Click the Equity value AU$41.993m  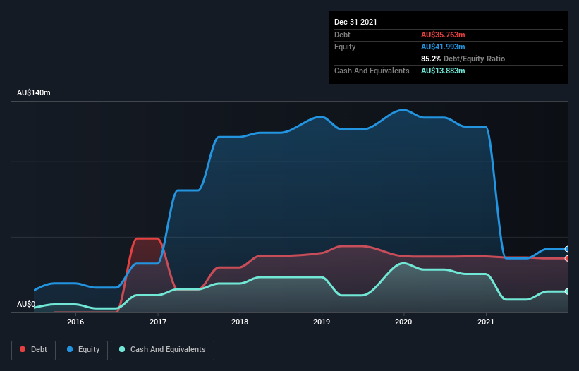[x=443, y=47]
